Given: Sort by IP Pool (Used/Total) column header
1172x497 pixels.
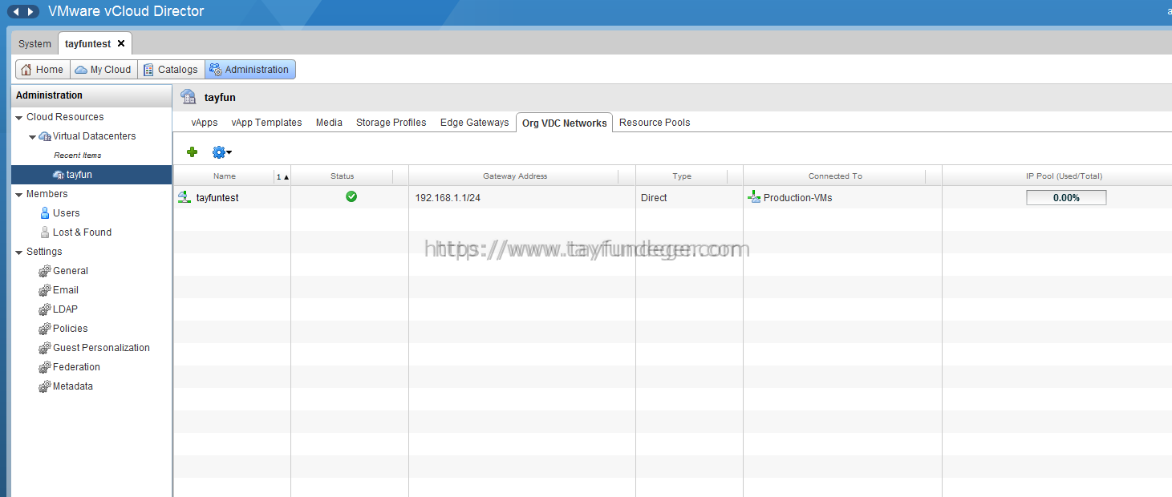Looking at the screenshot, I should (1065, 176).
